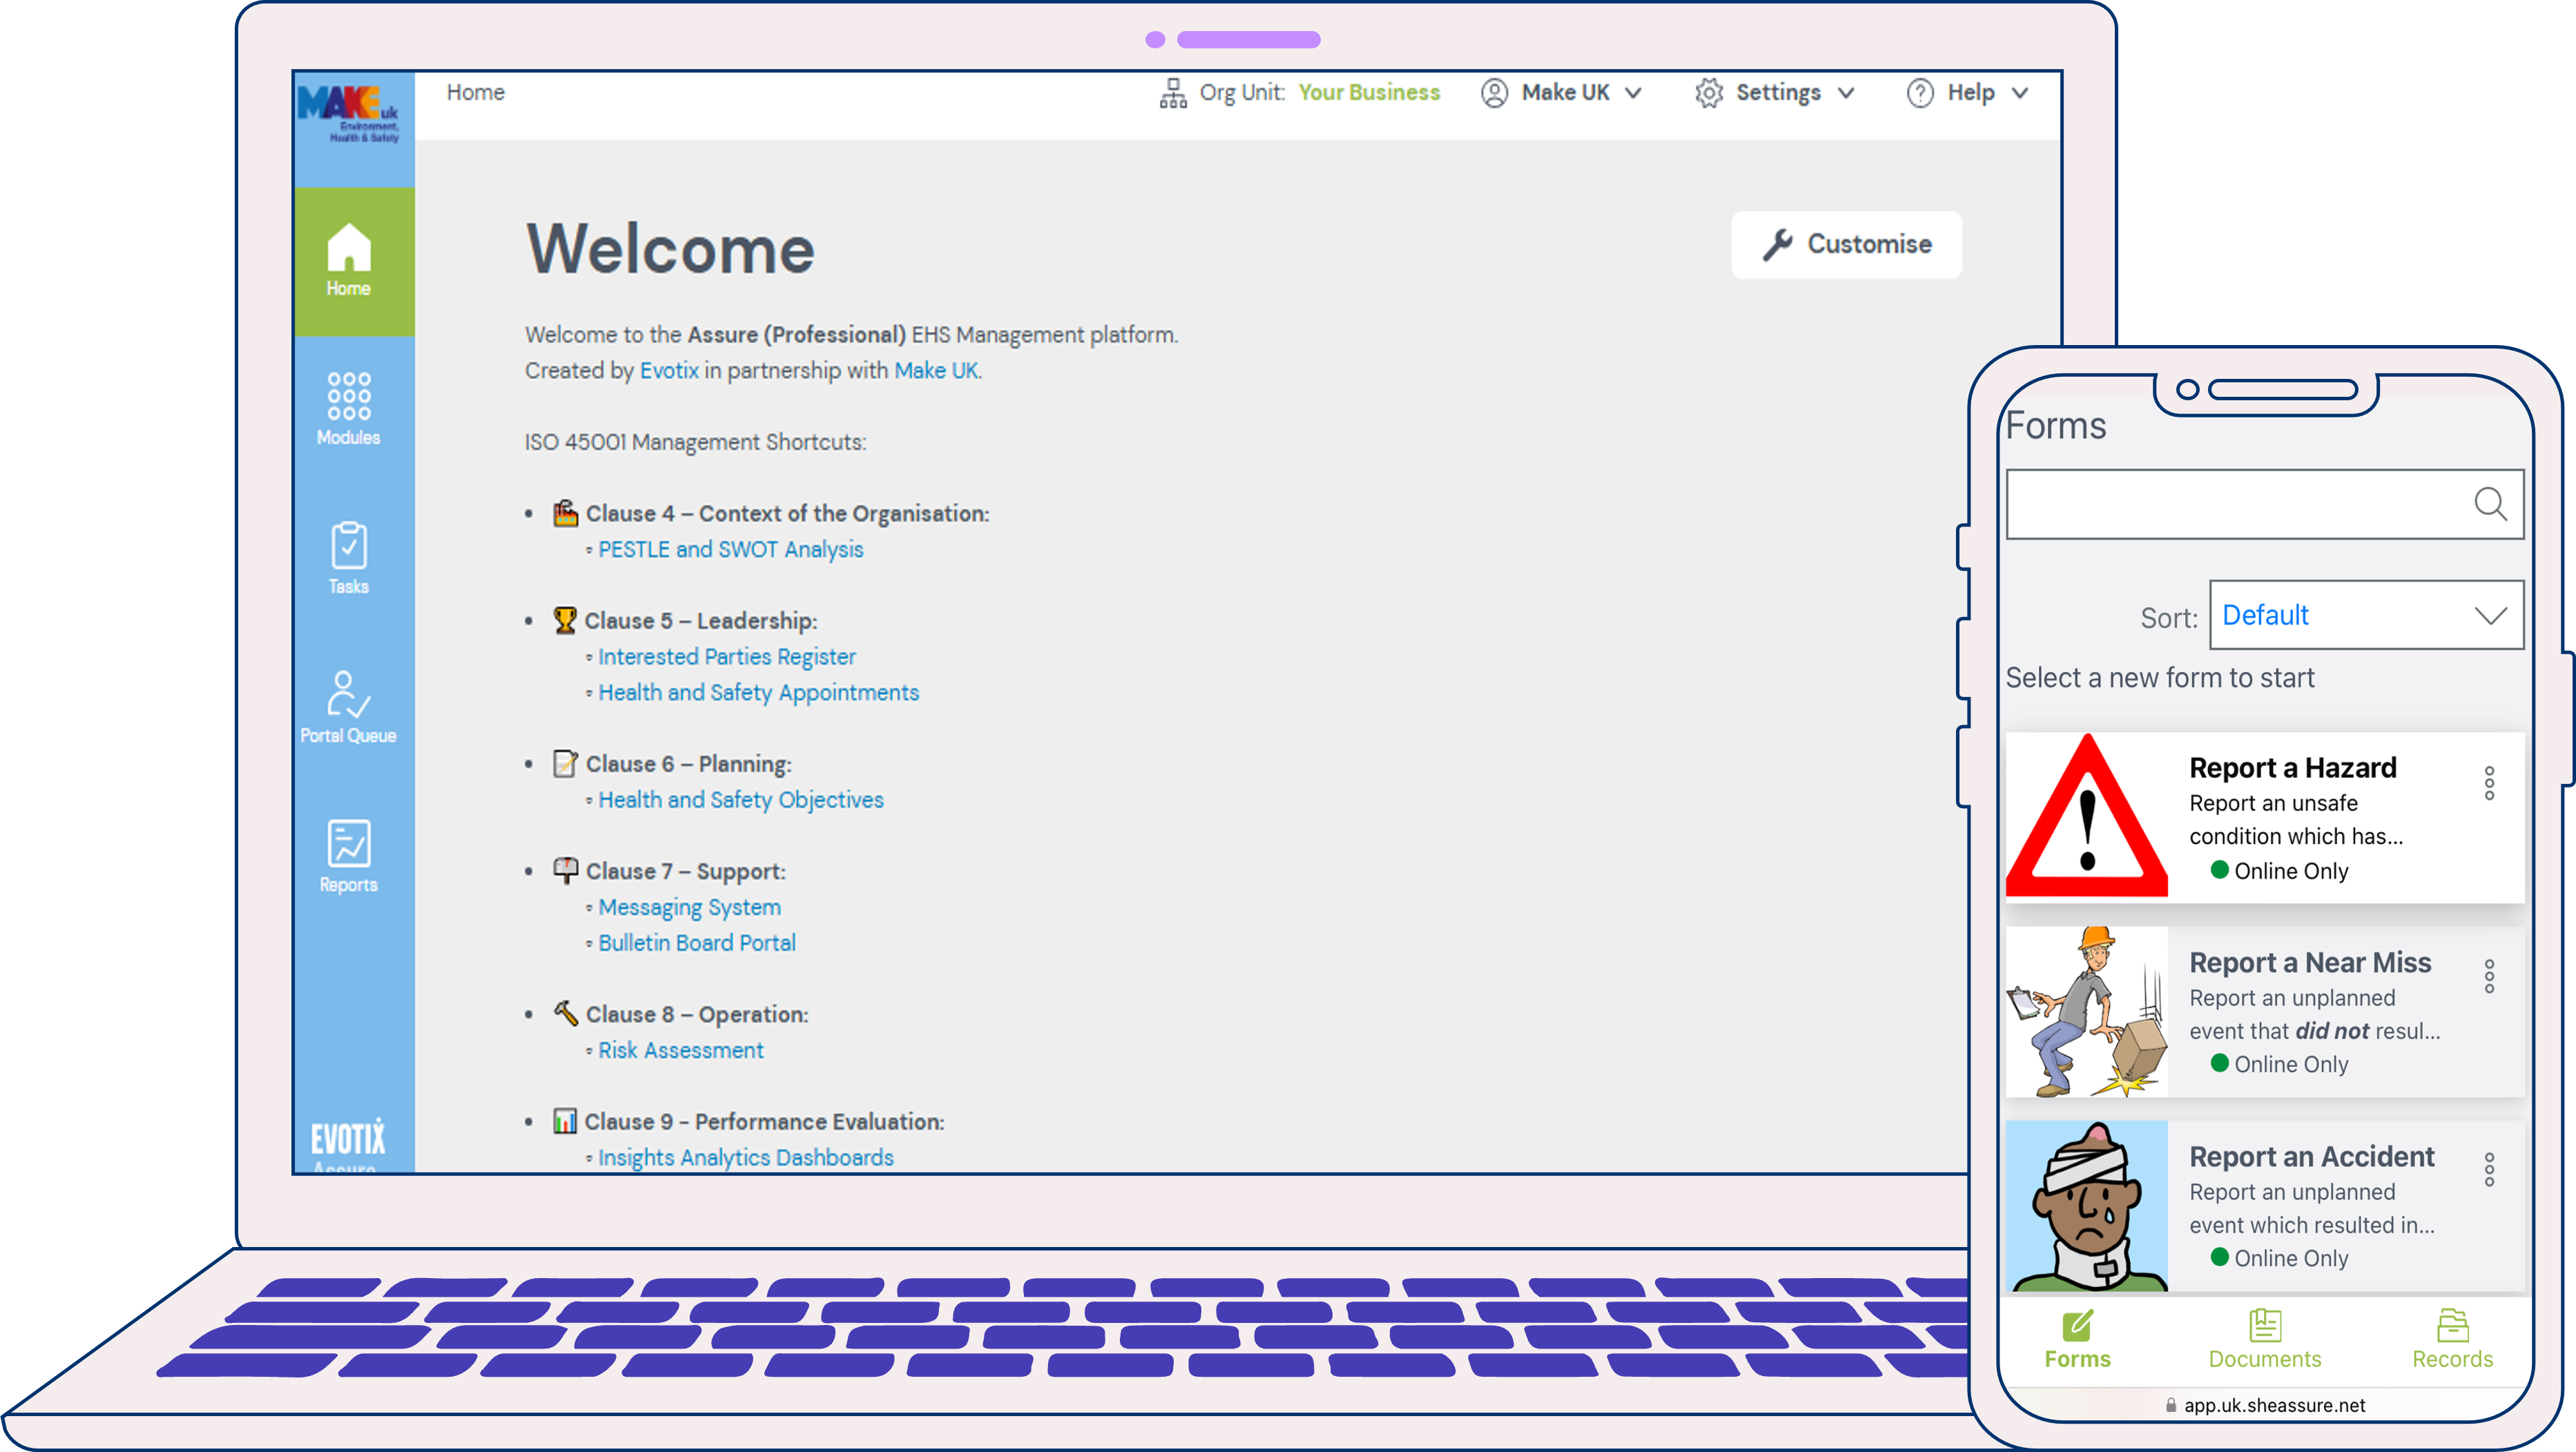Open the Health and Safety Objectives link
This screenshot has width=2576, height=1452.
click(x=740, y=799)
